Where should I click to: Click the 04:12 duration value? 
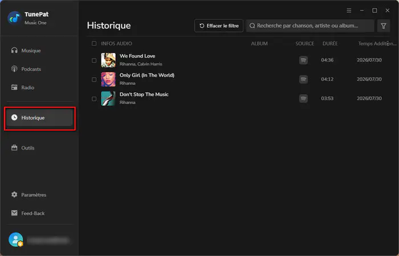point(327,79)
